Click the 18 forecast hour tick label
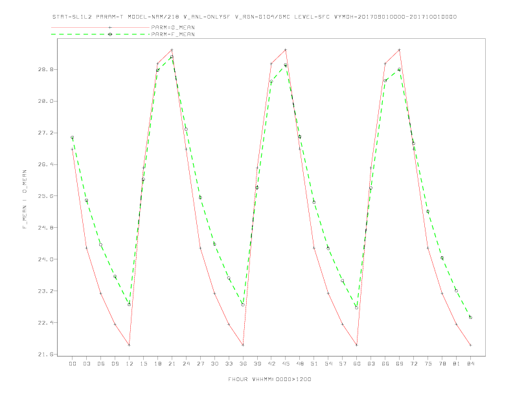Viewport: 513px width, 396px height. (157, 364)
